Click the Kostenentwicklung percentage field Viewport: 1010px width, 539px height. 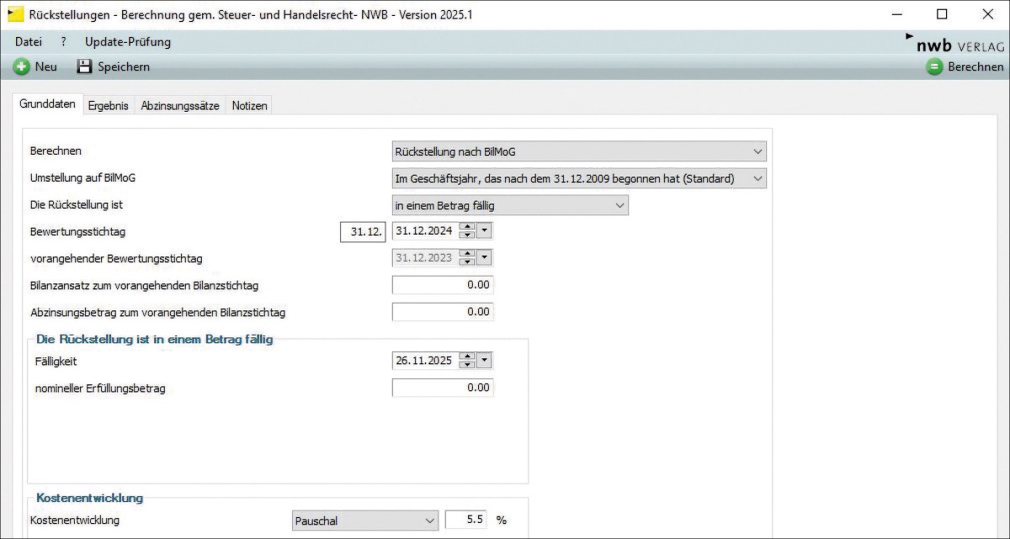[x=465, y=521]
